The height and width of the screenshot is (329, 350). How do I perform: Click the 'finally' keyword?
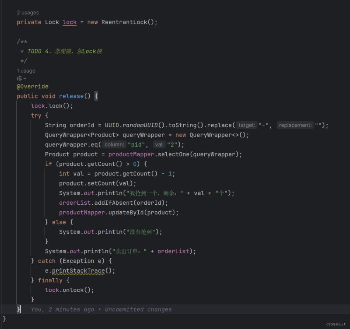50,280
